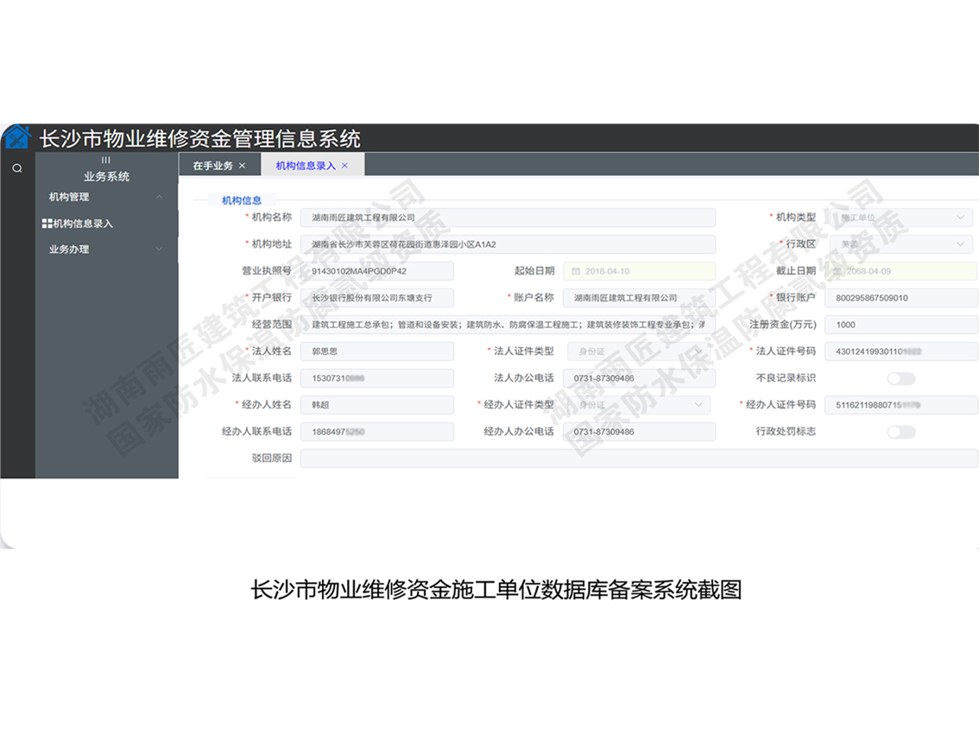Click the 法人办公电话 input field
The image size is (979, 734).
pos(640,378)
